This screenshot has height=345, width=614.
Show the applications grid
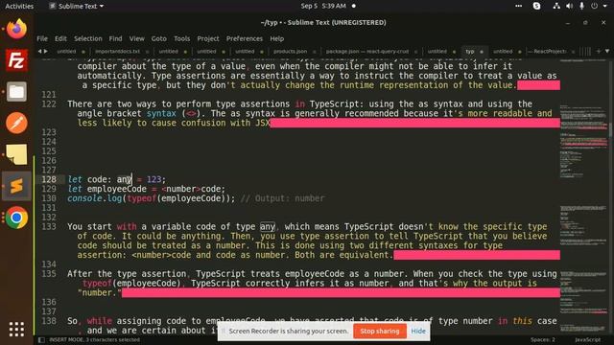pyautogui.click(x=16, y=330)
